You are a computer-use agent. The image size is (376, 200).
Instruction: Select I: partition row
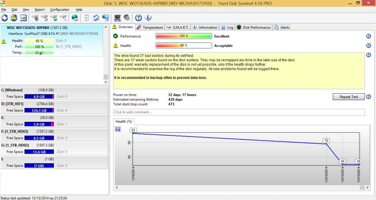pyautogui.click(x=54, y=163)
